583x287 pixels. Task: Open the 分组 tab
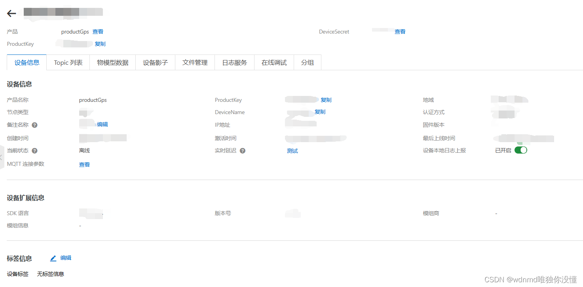(x=308, y=62)
